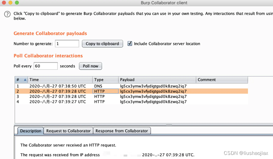
Task: Sort by the Payload column header
Action: pos(157,80)
